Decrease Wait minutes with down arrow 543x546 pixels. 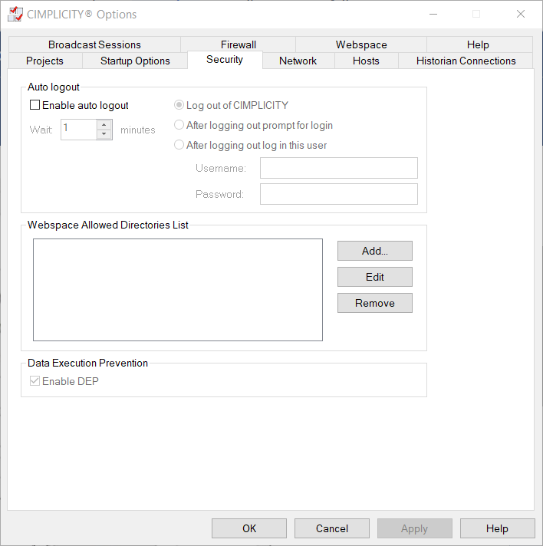click(104, 134)
